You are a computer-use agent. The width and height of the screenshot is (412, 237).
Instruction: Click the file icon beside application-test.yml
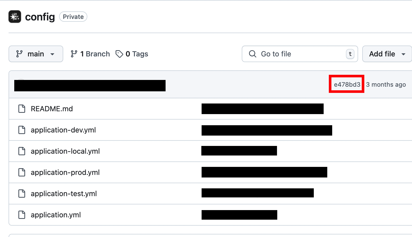click(22, 194)
